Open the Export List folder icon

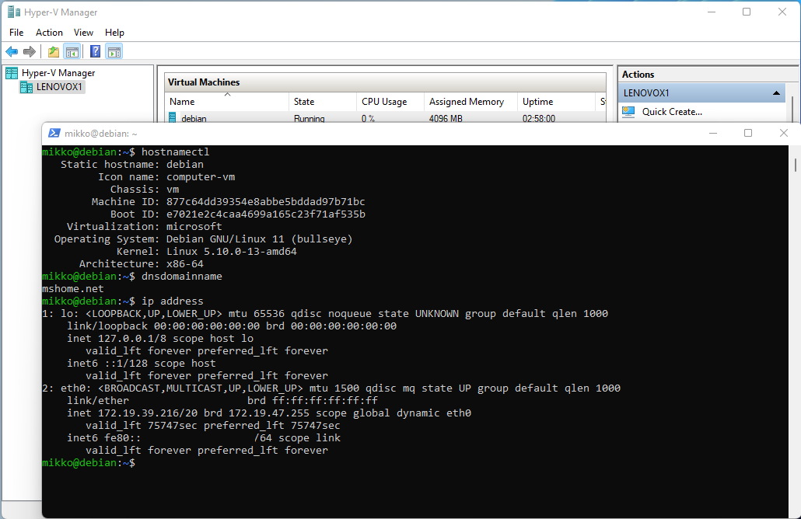52,51
